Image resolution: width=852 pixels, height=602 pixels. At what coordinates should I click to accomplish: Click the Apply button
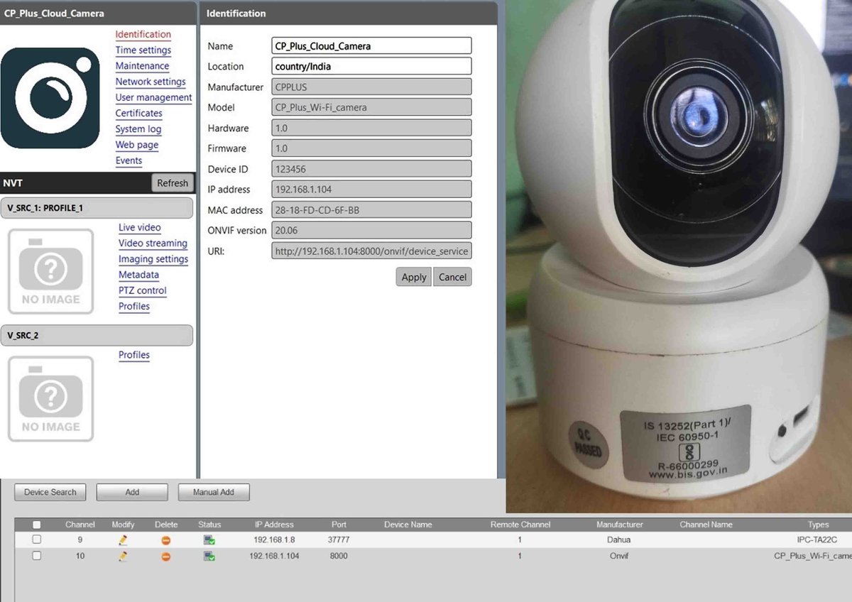coord(414,277)
